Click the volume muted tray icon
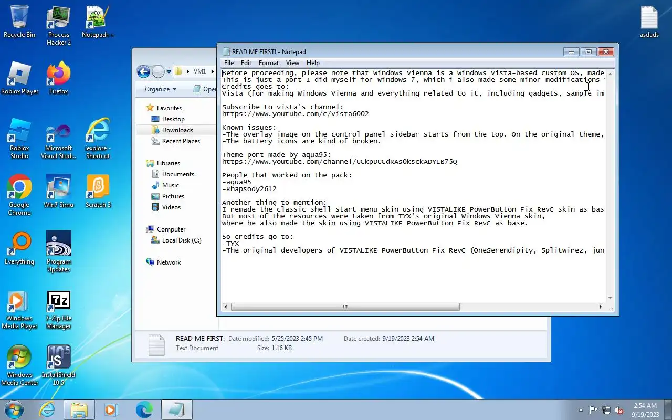The height and width of the screenshot is (420, 672). 619,410
